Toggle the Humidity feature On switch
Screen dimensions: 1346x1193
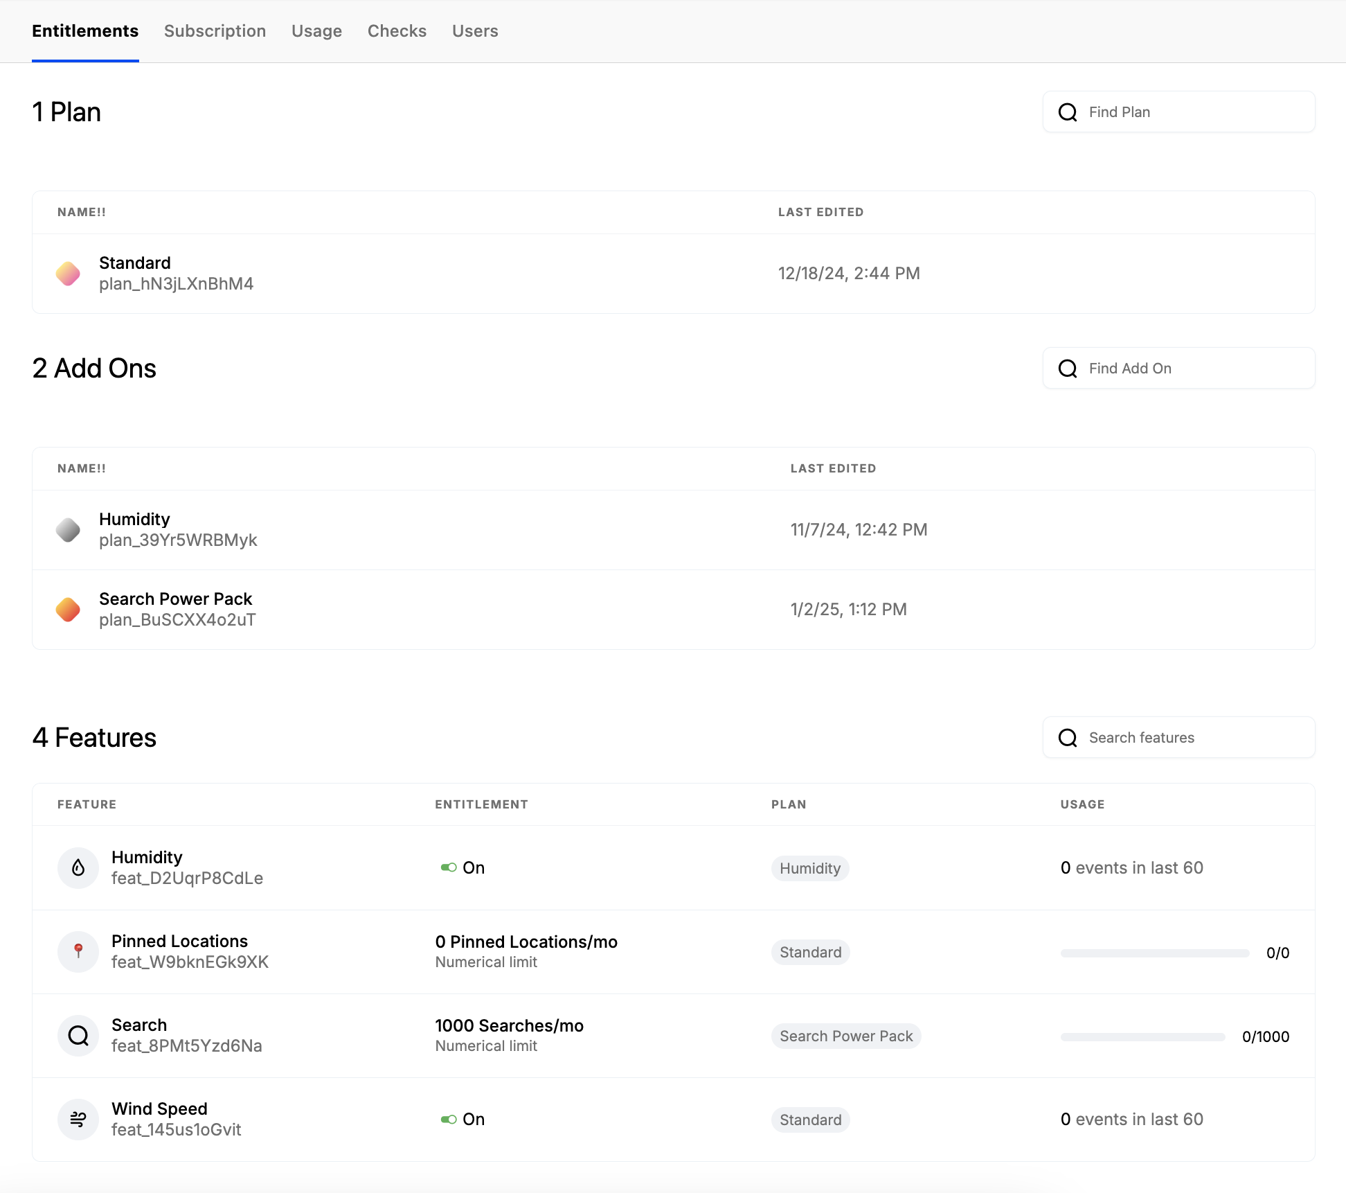click(449, 867)
